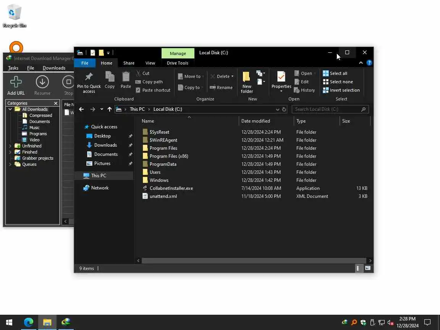Viewport: 440px width, 330px height.
Task: Open Tasks menu in Download Manager
Action: point(13,68)
